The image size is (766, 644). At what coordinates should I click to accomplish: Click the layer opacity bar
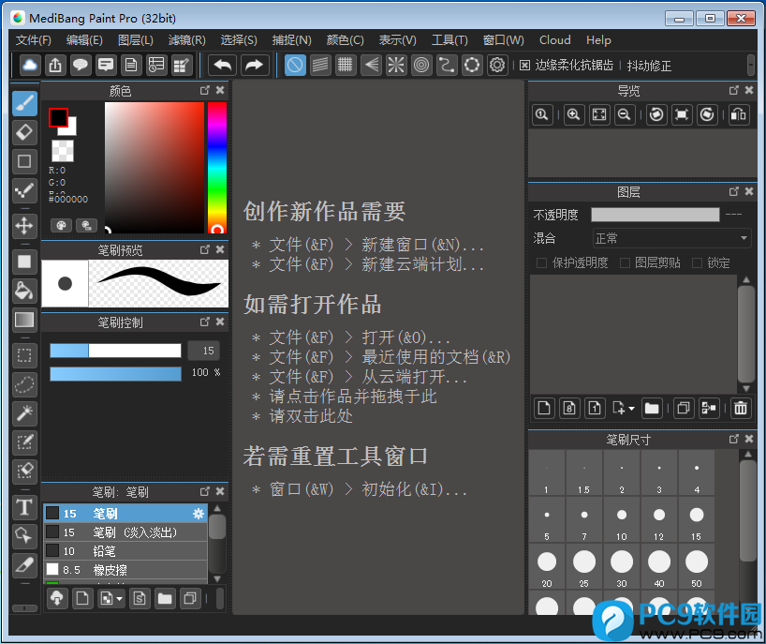pos(656,215)
